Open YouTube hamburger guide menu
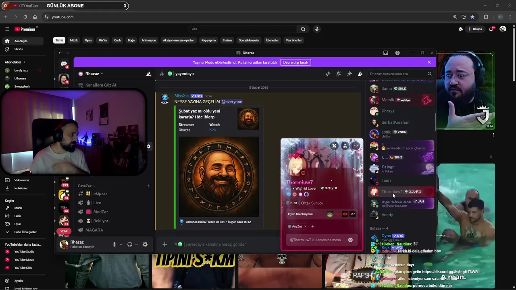 7,29
